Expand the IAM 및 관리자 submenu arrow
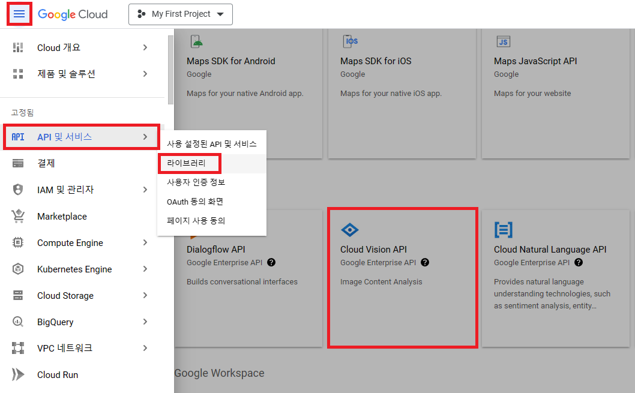The image size is (635, 393). [145, 190]
